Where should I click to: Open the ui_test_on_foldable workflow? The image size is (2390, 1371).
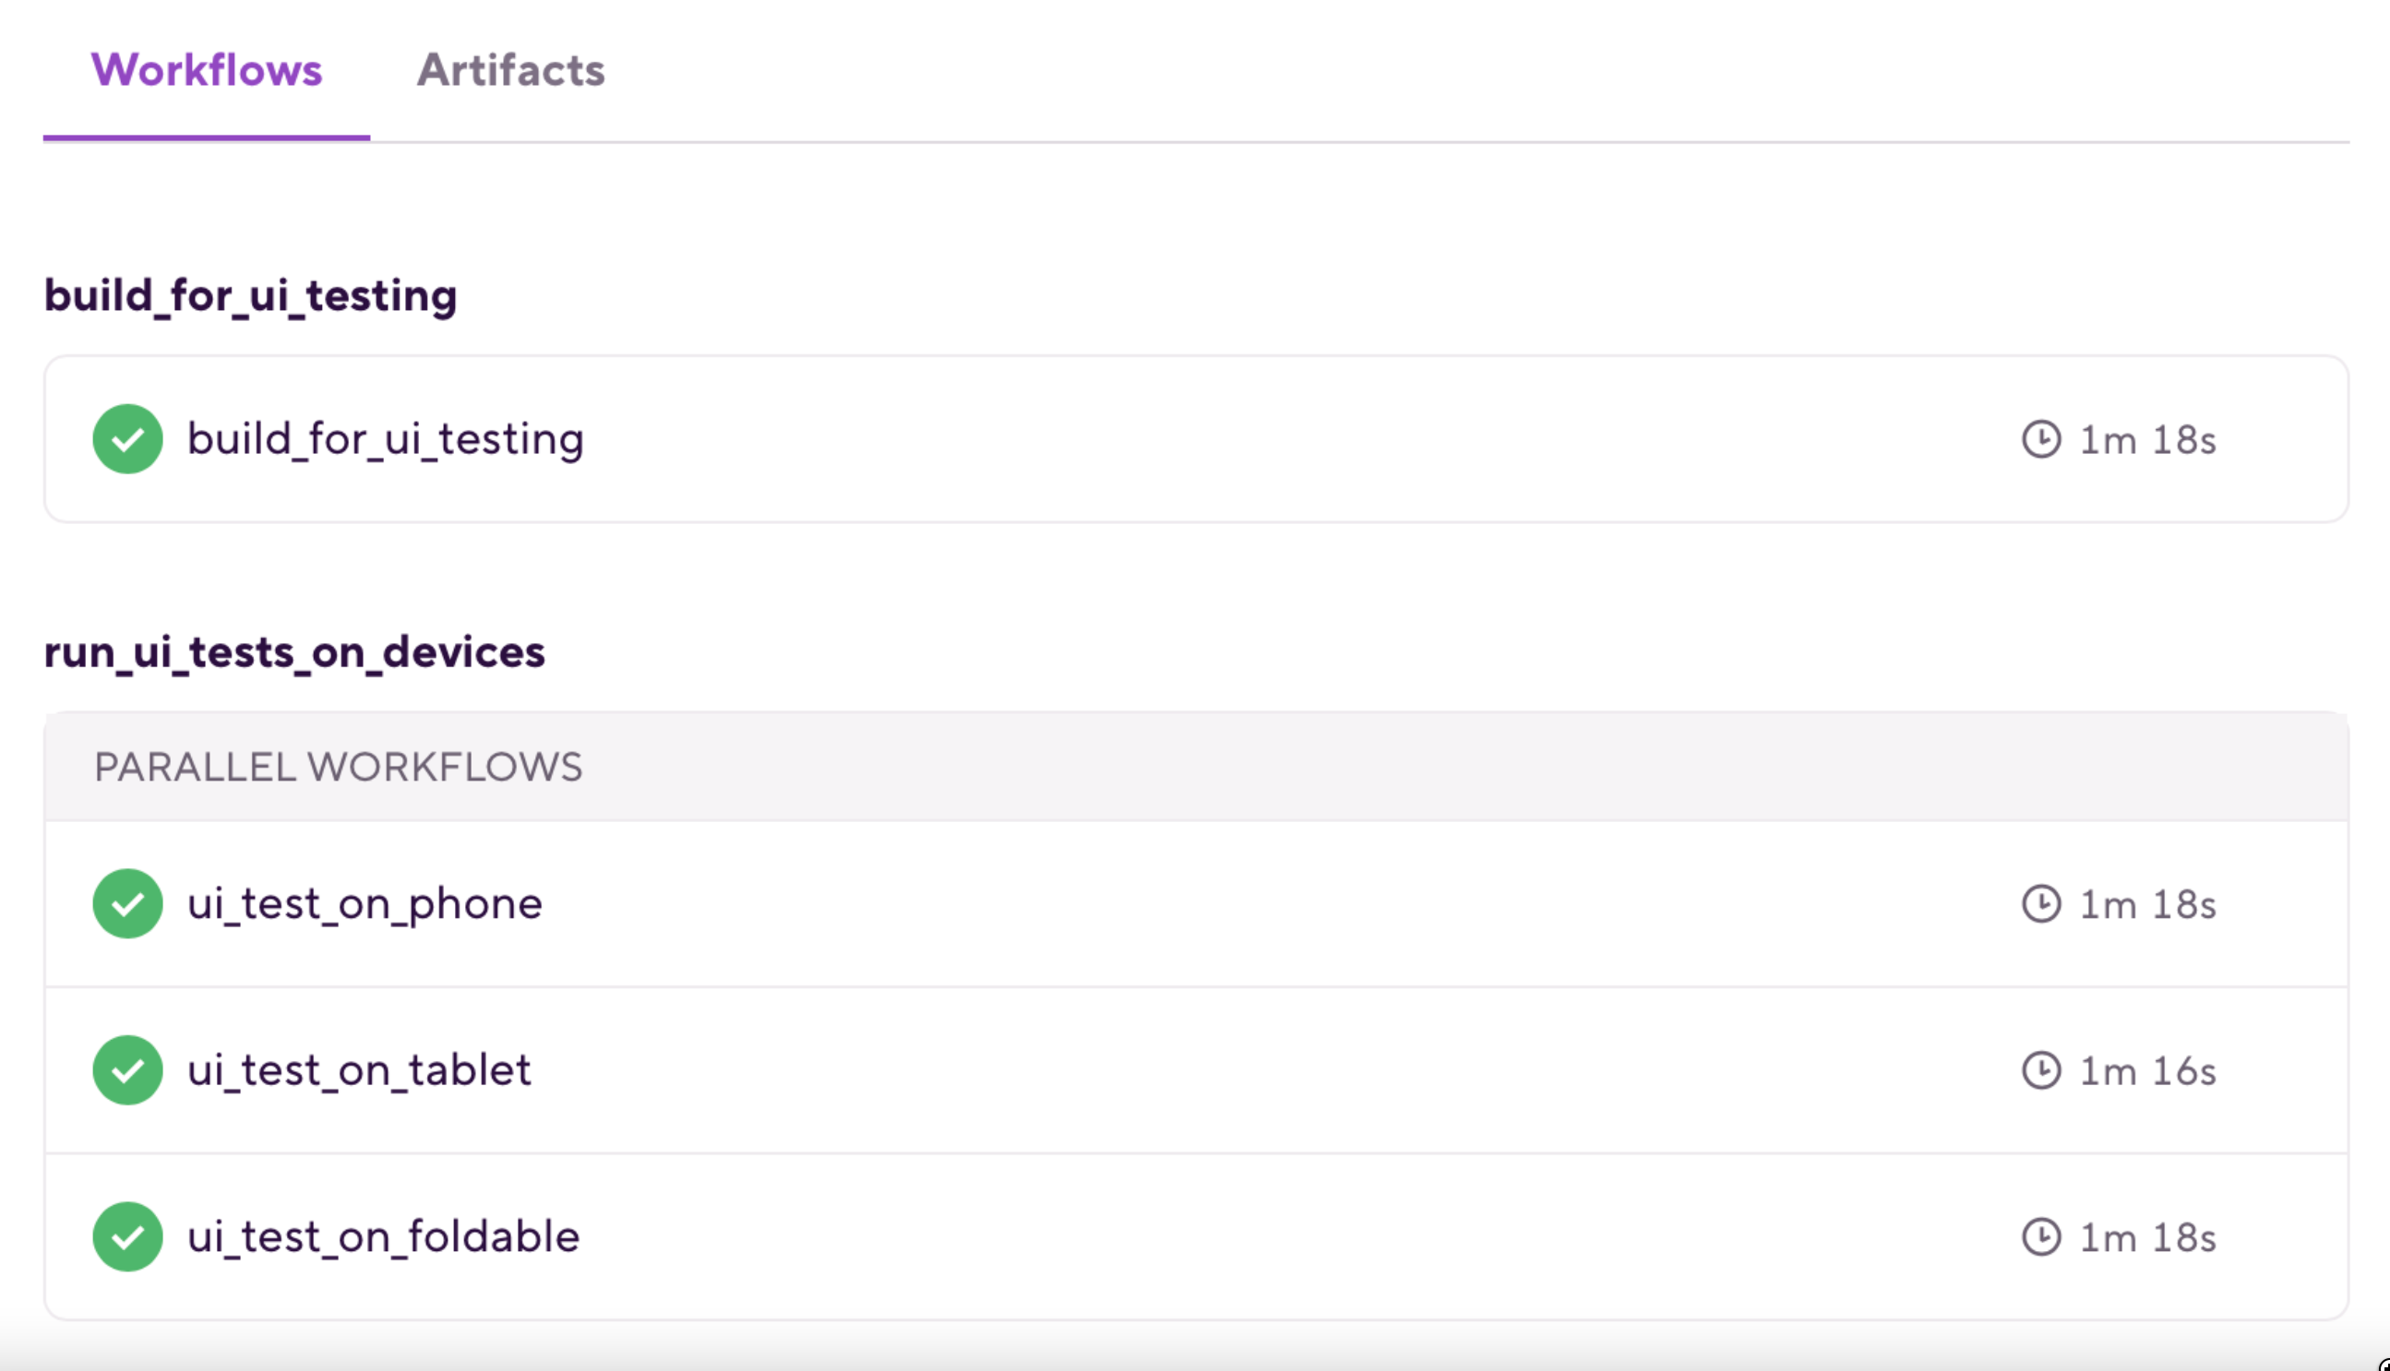point(383,1237)
